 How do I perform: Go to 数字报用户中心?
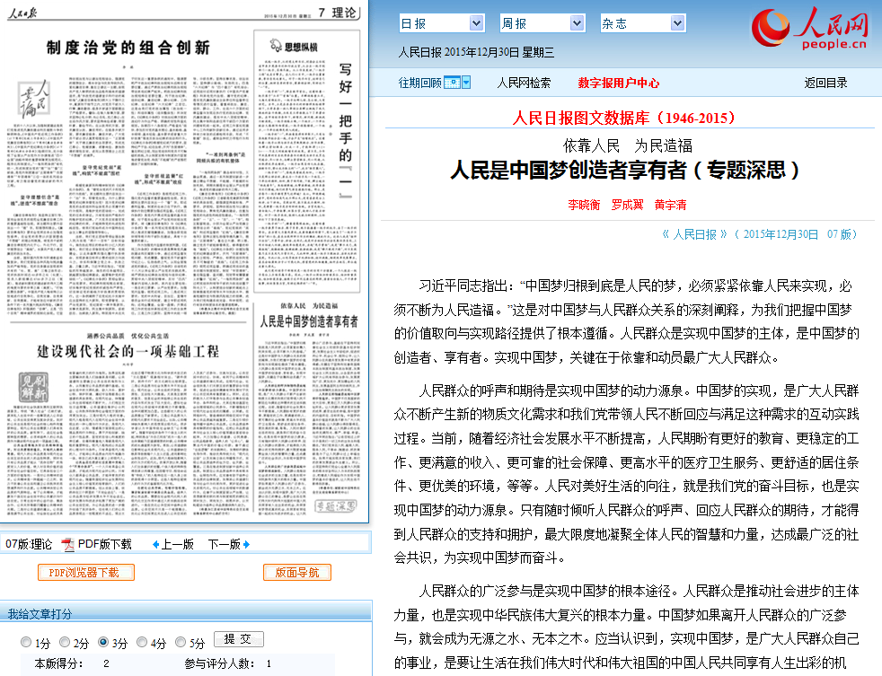pyautogui.click(x=618, y=83)
